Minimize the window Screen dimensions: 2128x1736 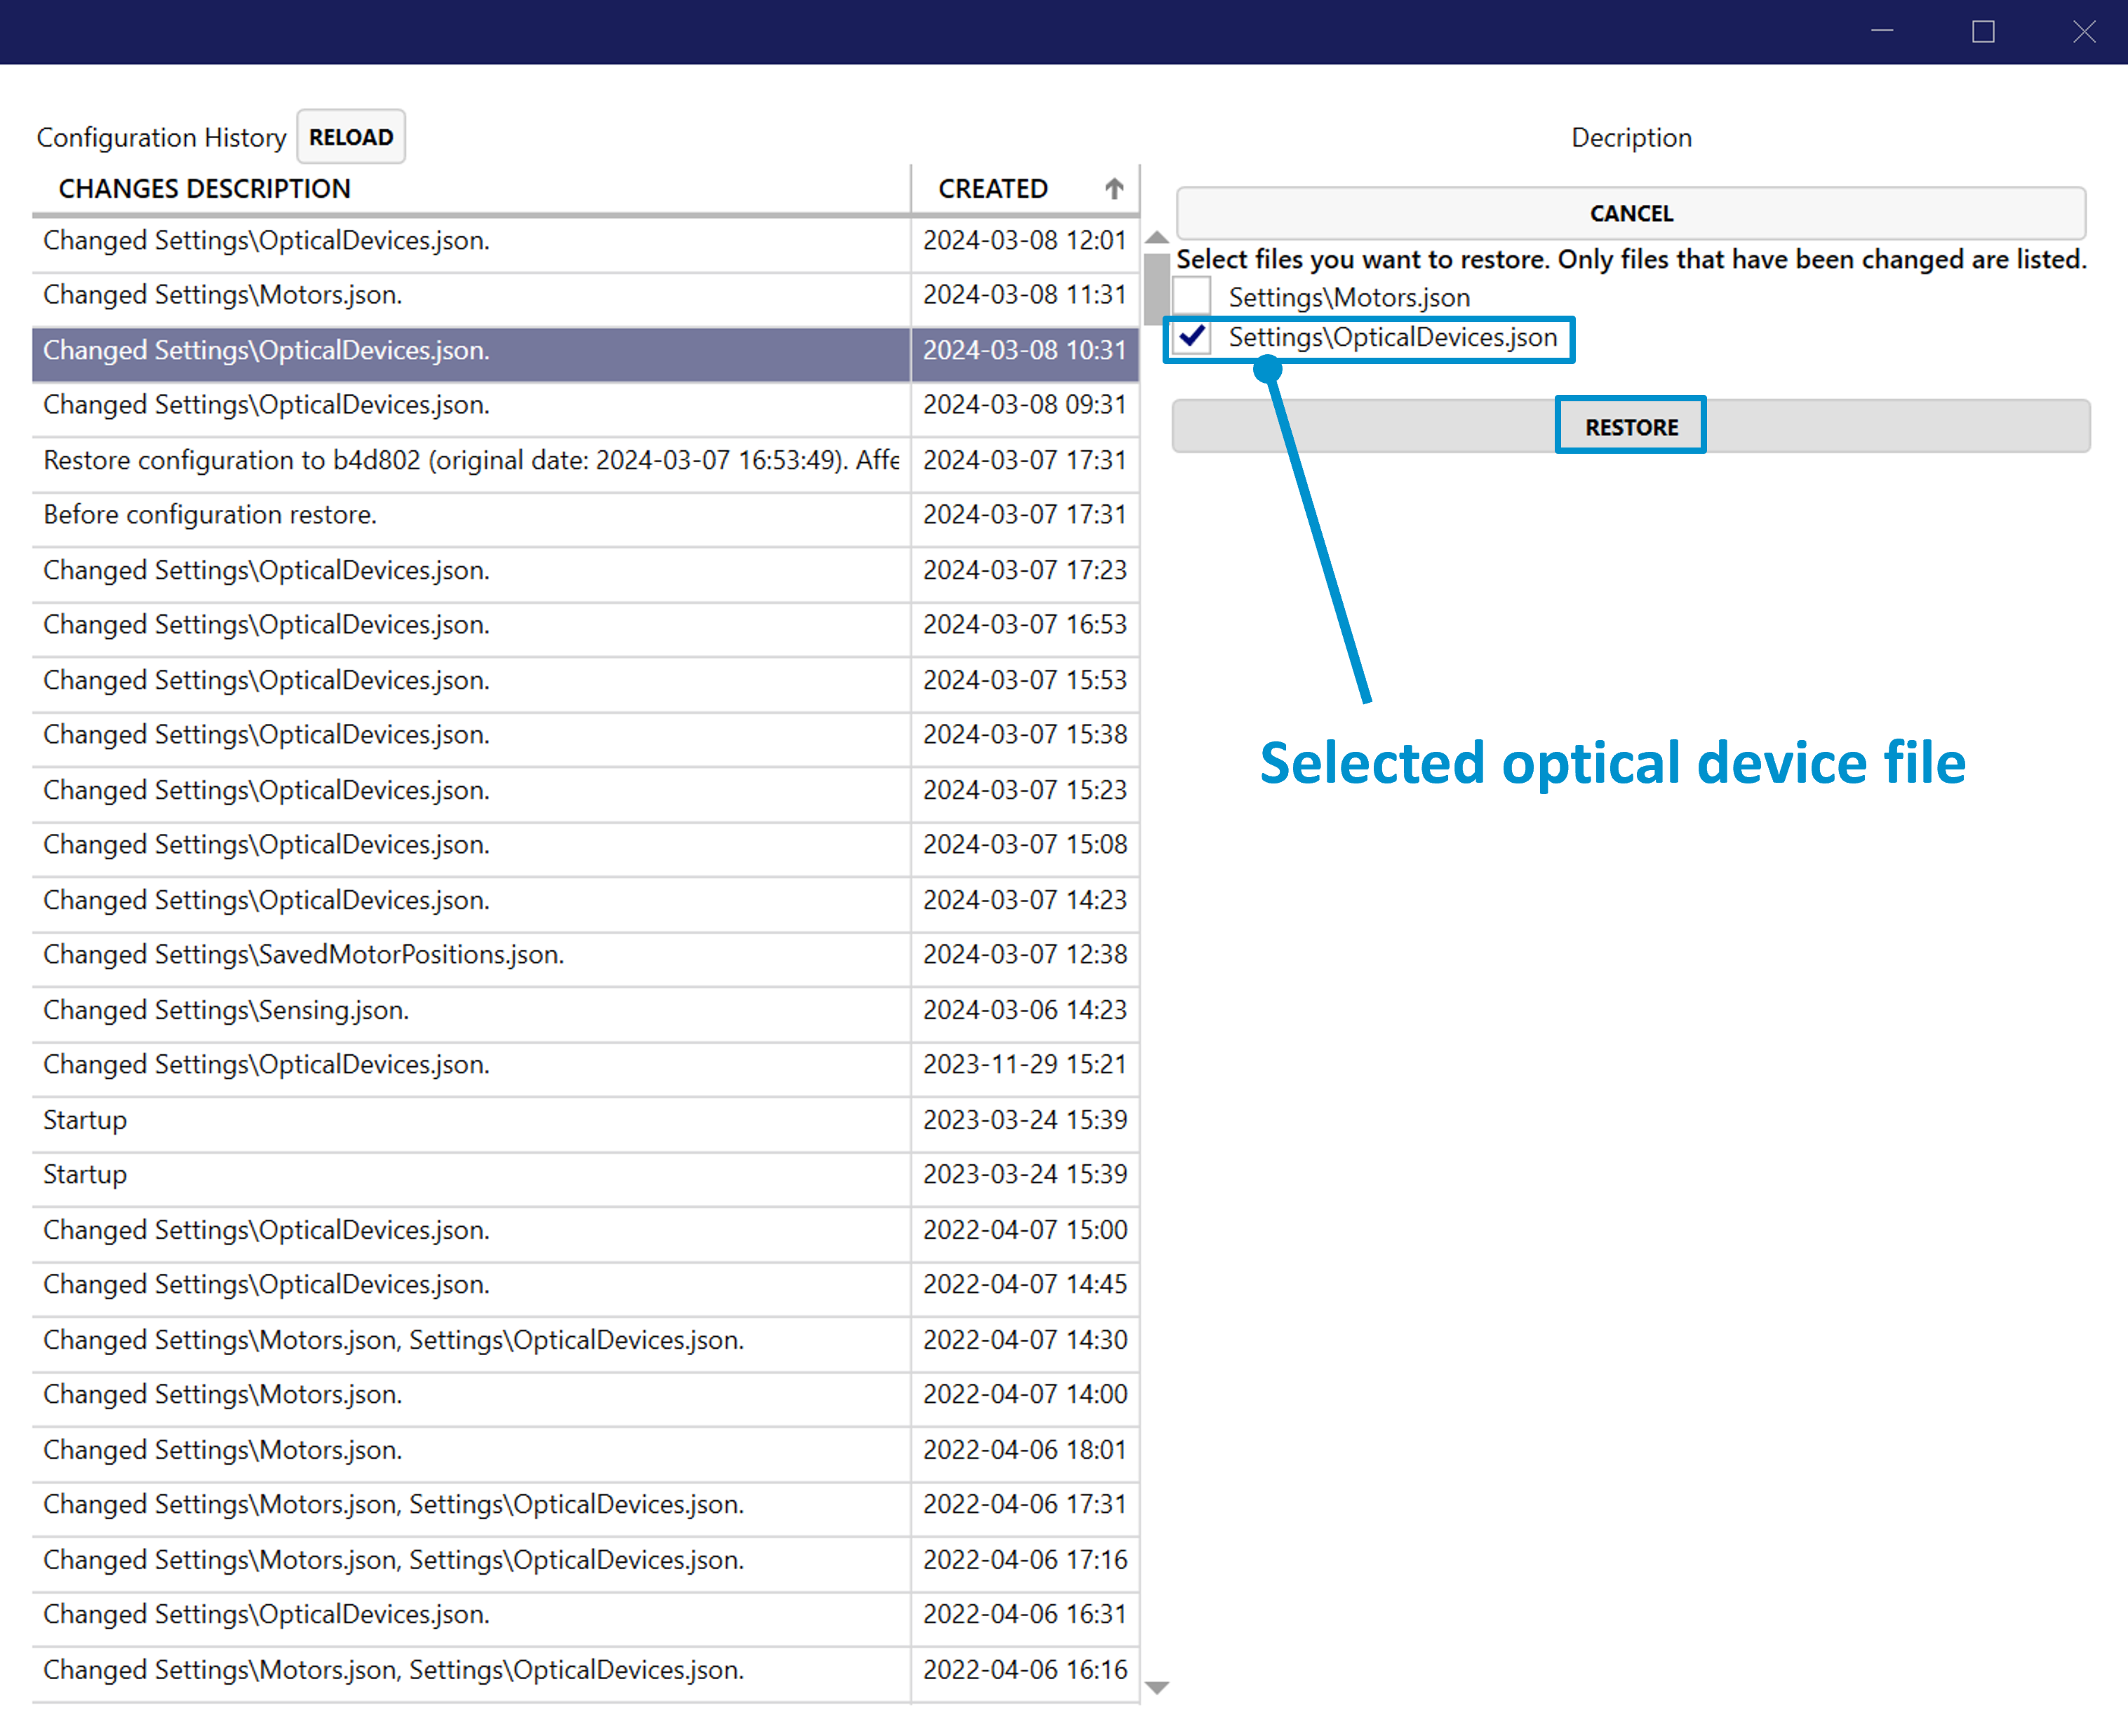(1882, 32)
